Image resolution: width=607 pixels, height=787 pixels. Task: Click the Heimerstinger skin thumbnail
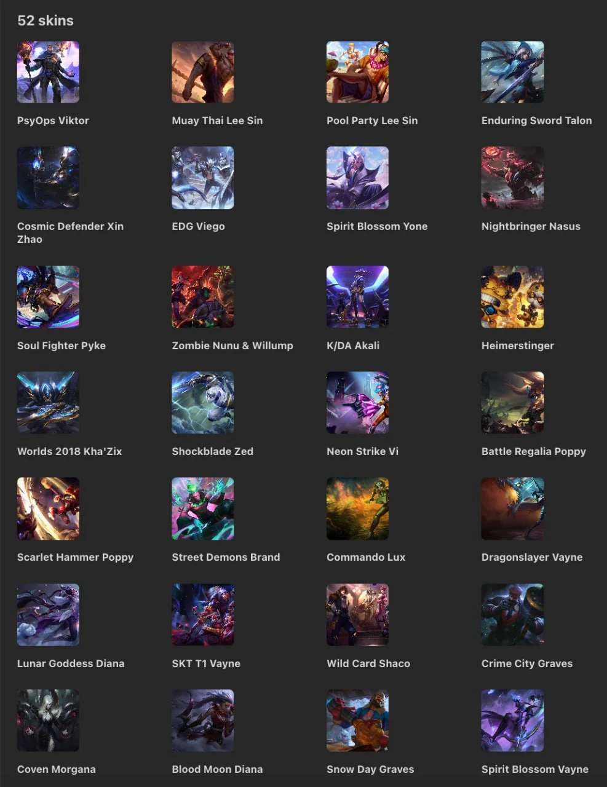[x=512, y=297]
